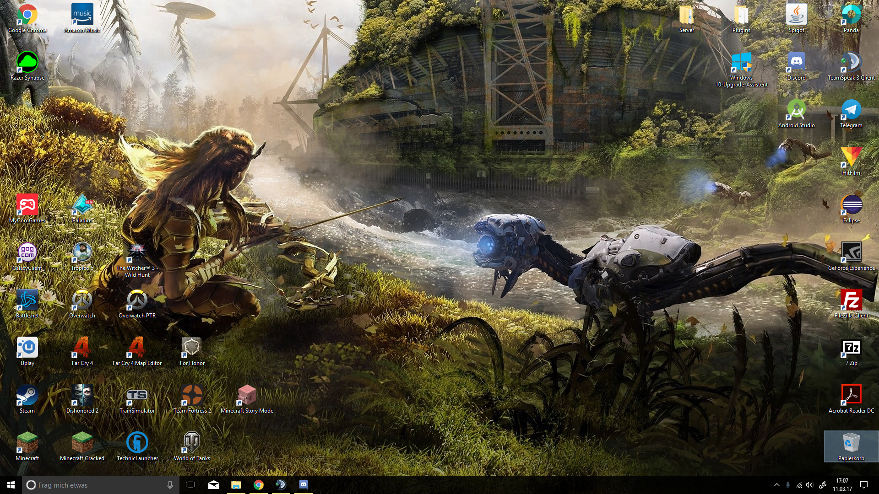Select the Overwatch desktop shortcut

coord(82,304)
